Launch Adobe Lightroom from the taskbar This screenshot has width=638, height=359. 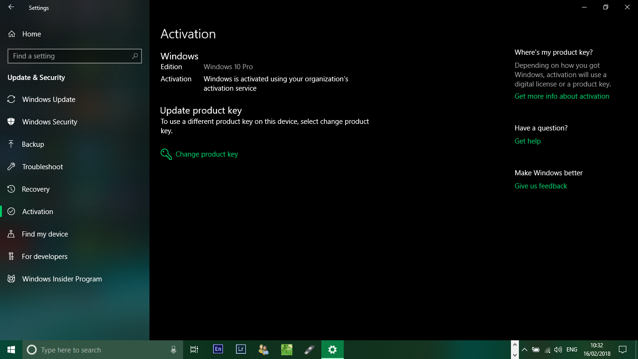[x=241, y=349]
